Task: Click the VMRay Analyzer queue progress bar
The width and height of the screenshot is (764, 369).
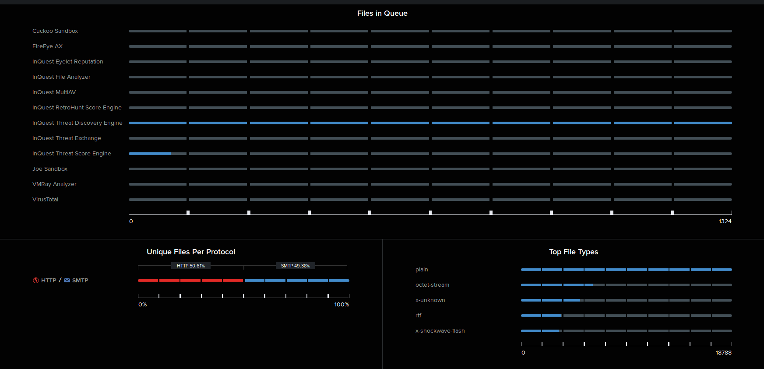Action: pyautogui.click(x=430, y=184)
